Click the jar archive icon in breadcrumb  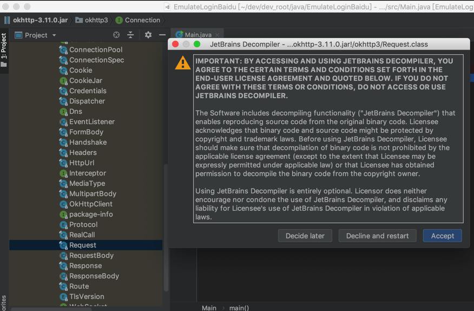7,20
